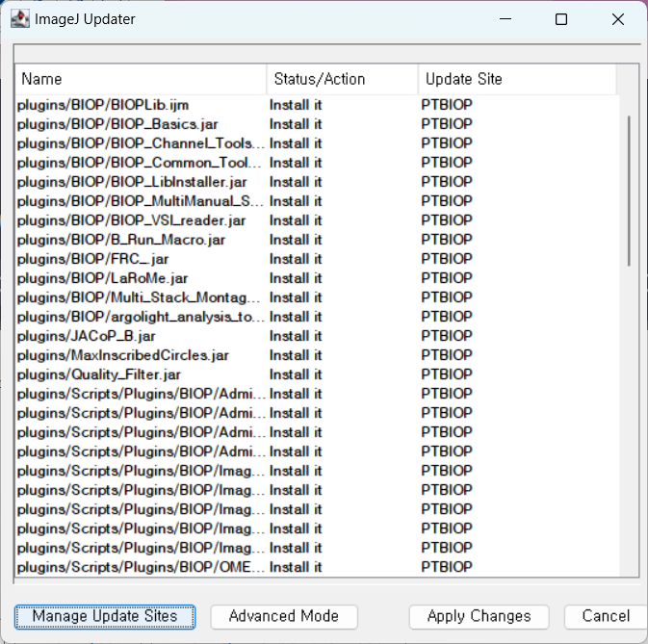This screenshot has height=644, width=648.
Task: Select the Scripts/Plugins/BIOP/OME entry
Action: click(x=318, y=567)
